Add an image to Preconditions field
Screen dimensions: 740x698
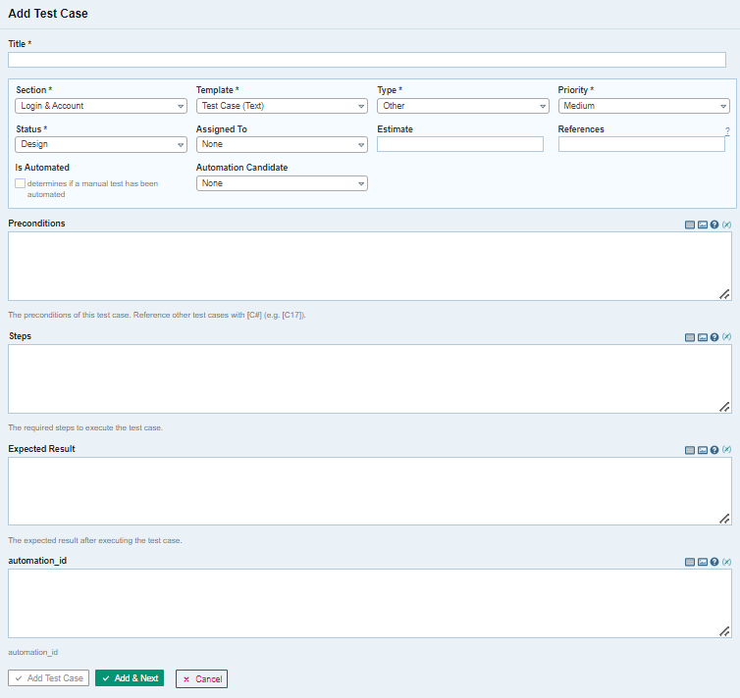click(702, 224)
